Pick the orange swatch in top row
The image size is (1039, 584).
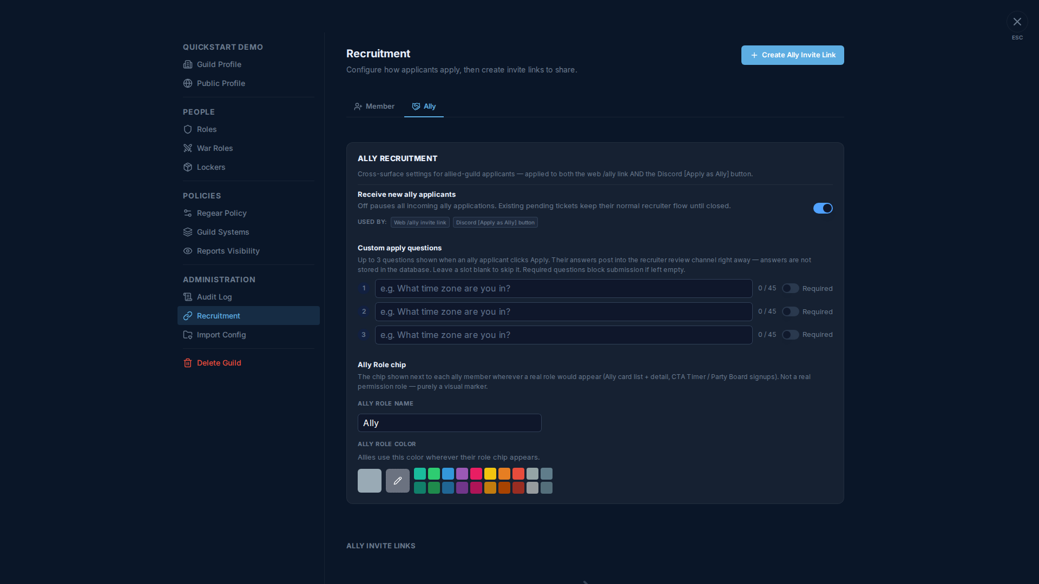pyautogui.click(x=504, y=474)
